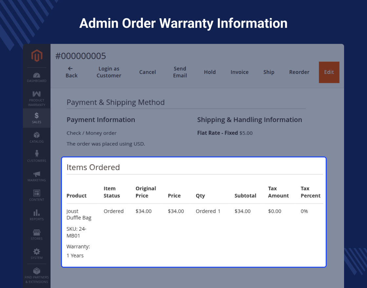Click the Ordered item status cell
The image size is (367, 288).
(113, 211)
